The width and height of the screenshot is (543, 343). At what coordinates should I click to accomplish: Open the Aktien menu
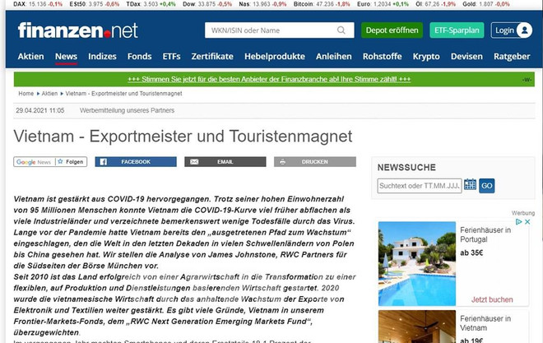[x=30, y=57]
